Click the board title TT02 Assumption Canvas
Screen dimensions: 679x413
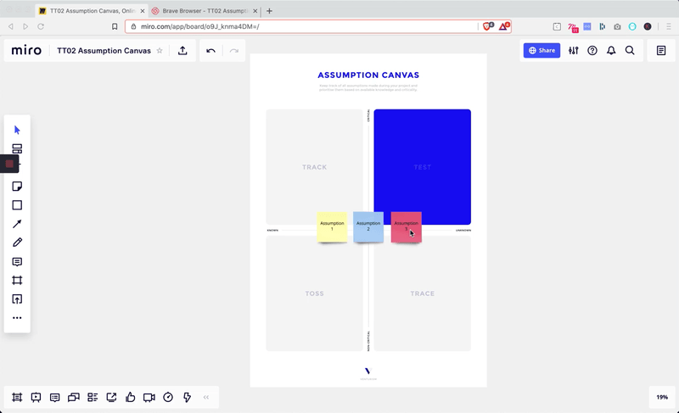[104, 51]
